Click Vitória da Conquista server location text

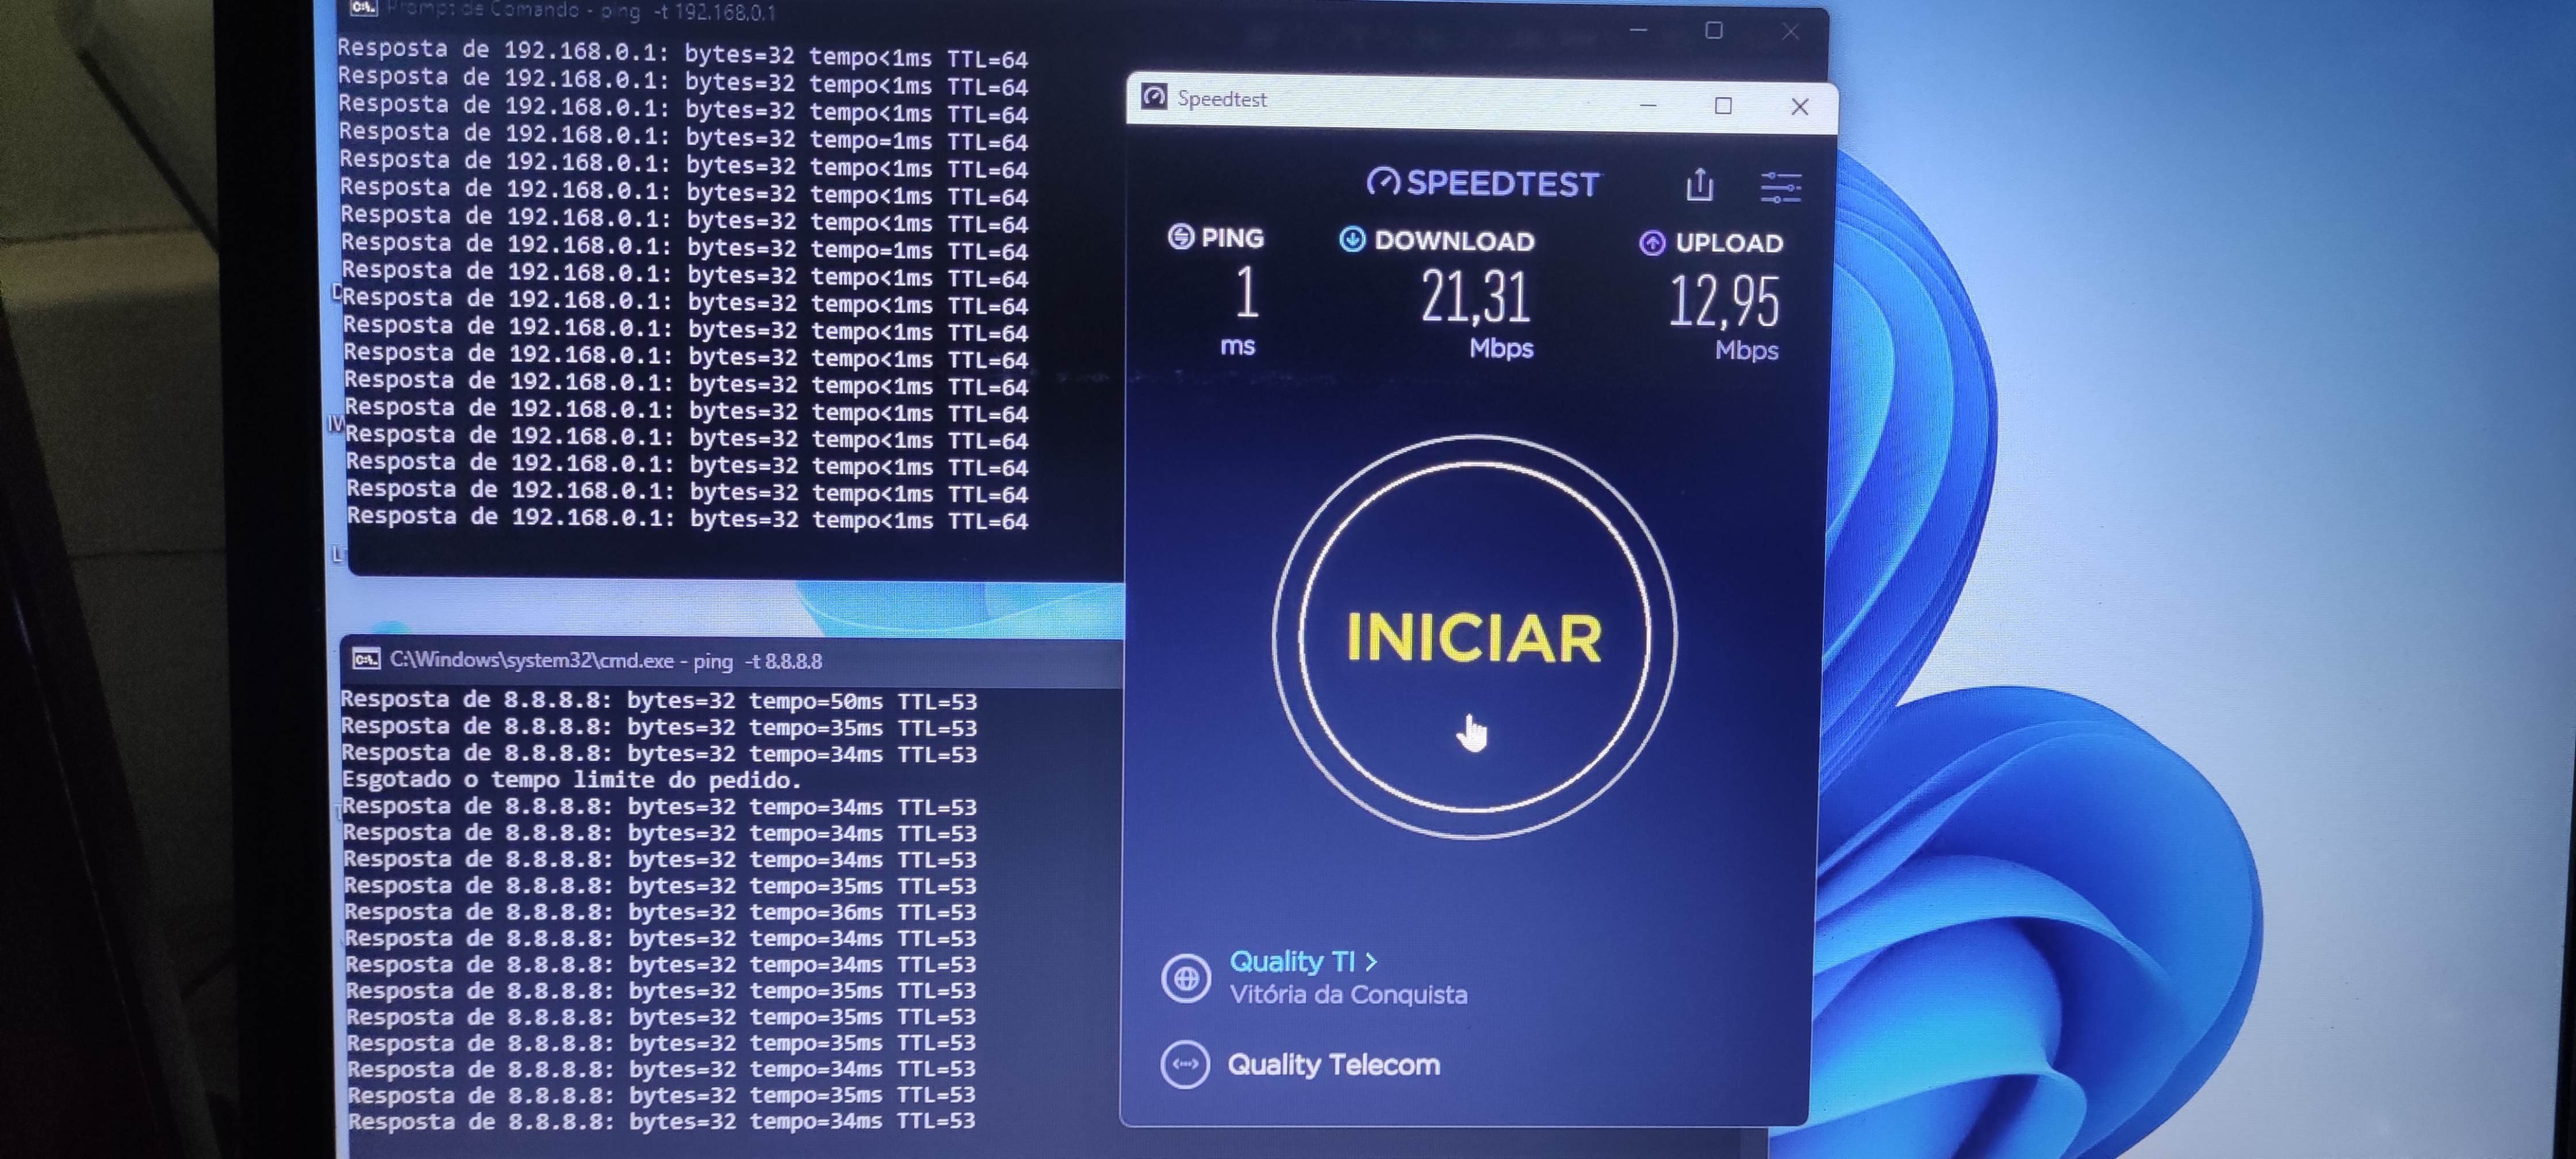(1348, 995)
